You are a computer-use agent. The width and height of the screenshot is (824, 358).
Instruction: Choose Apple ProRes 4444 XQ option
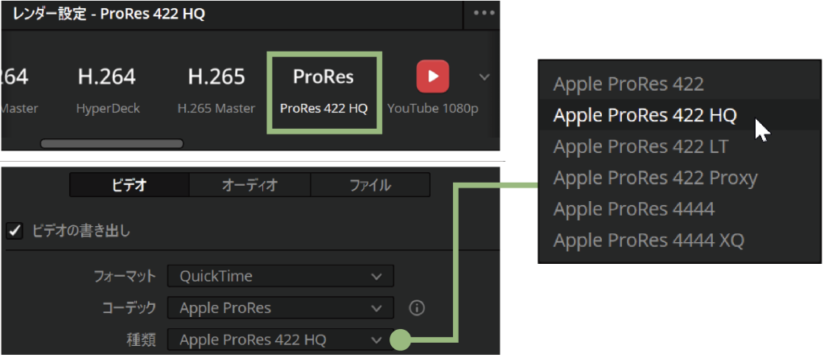coord(649,240)
